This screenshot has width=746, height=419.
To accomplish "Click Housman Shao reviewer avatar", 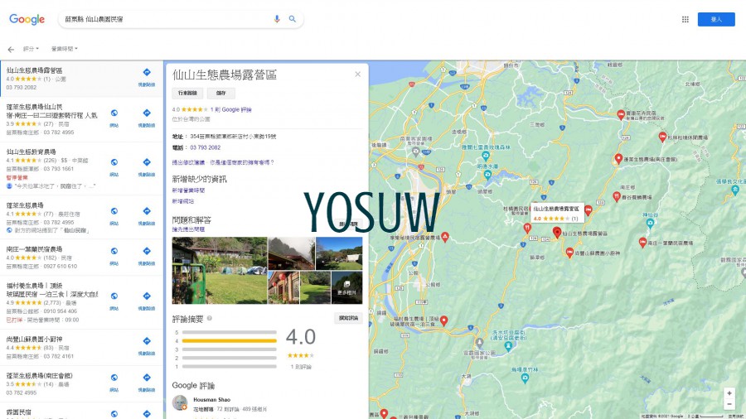I will [180, 402].
